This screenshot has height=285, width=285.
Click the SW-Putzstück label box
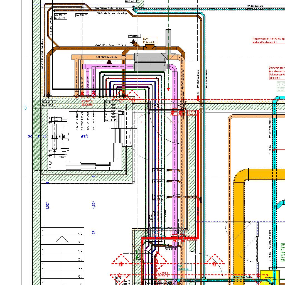click(x=150, y=40)
